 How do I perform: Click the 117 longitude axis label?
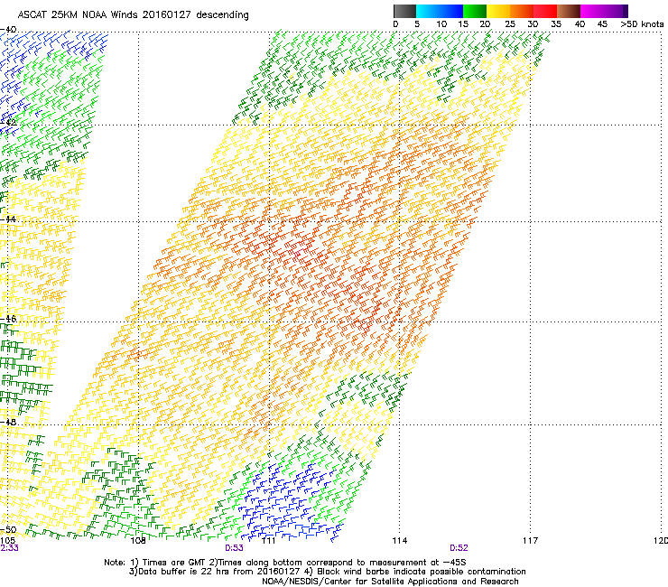pos(531,541)
